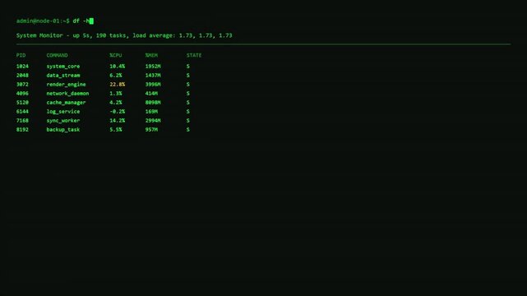Select the STATE column header
Viewport: 527px width, 296px height.
point(194,55)
